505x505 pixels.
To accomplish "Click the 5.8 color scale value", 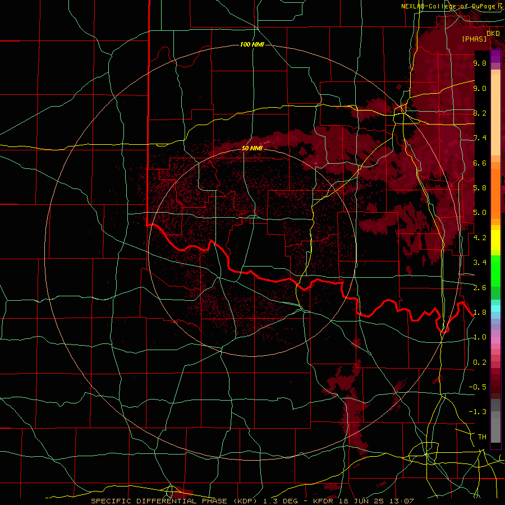I will point(480,188).
